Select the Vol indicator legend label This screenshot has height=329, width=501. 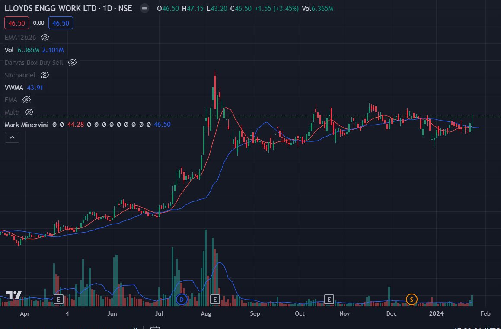click(x=9, y=50)
